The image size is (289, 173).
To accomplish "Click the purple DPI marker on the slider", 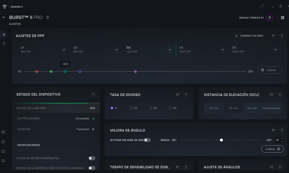I will (x=135, y=72).
